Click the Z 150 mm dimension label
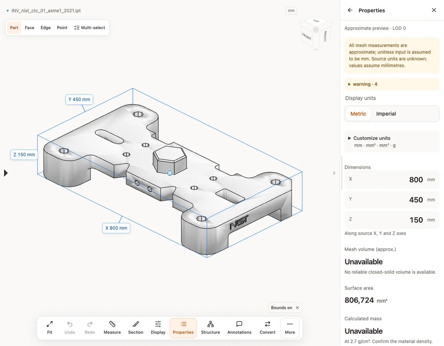 (24, 155)
